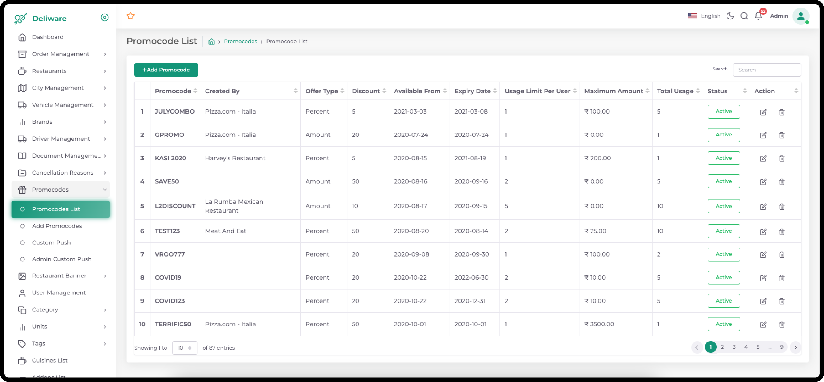Edit the COVID123 promocode
Viewport: 824px width, 382px height.
point(763,301)
